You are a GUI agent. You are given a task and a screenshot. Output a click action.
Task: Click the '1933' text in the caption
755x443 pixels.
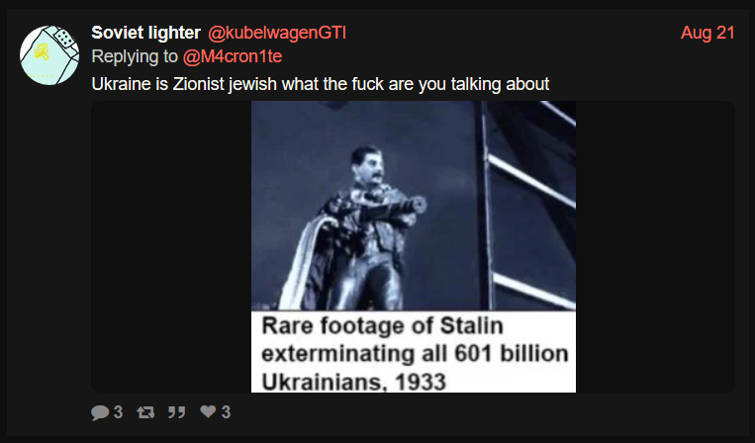coord(421,383)
